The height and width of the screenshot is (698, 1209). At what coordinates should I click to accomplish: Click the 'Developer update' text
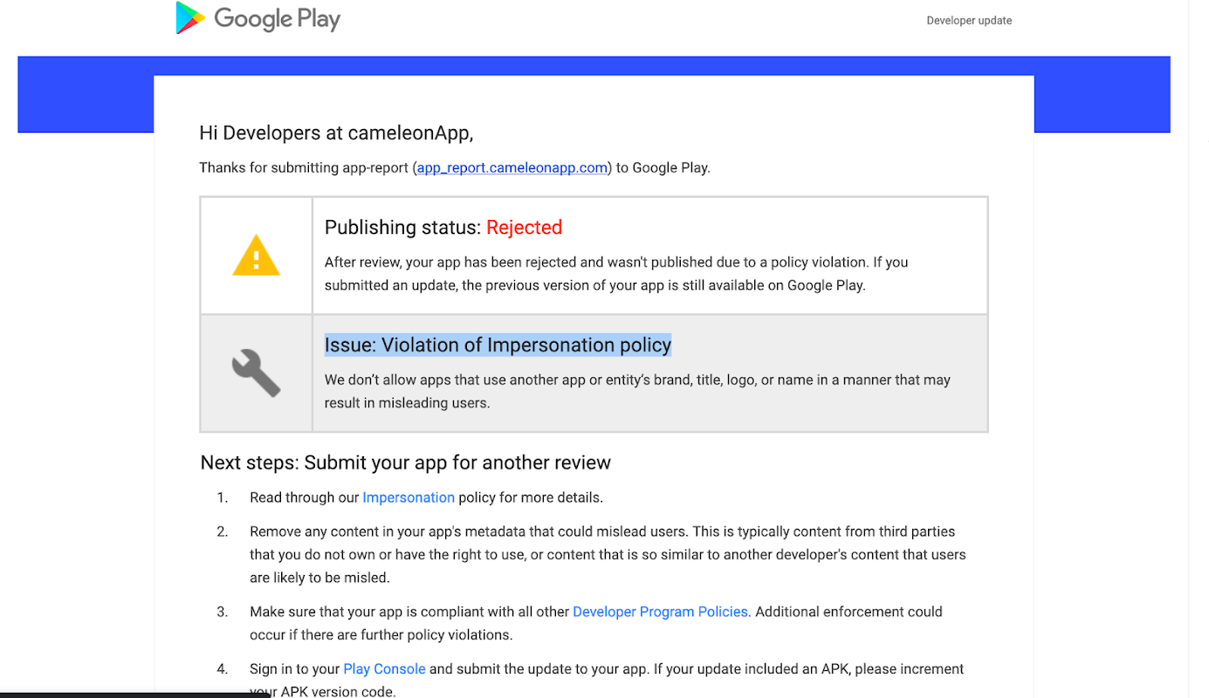[969, 20]
